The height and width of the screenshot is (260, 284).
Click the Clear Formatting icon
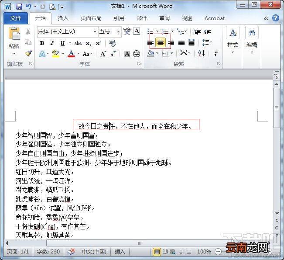[113, 43]
